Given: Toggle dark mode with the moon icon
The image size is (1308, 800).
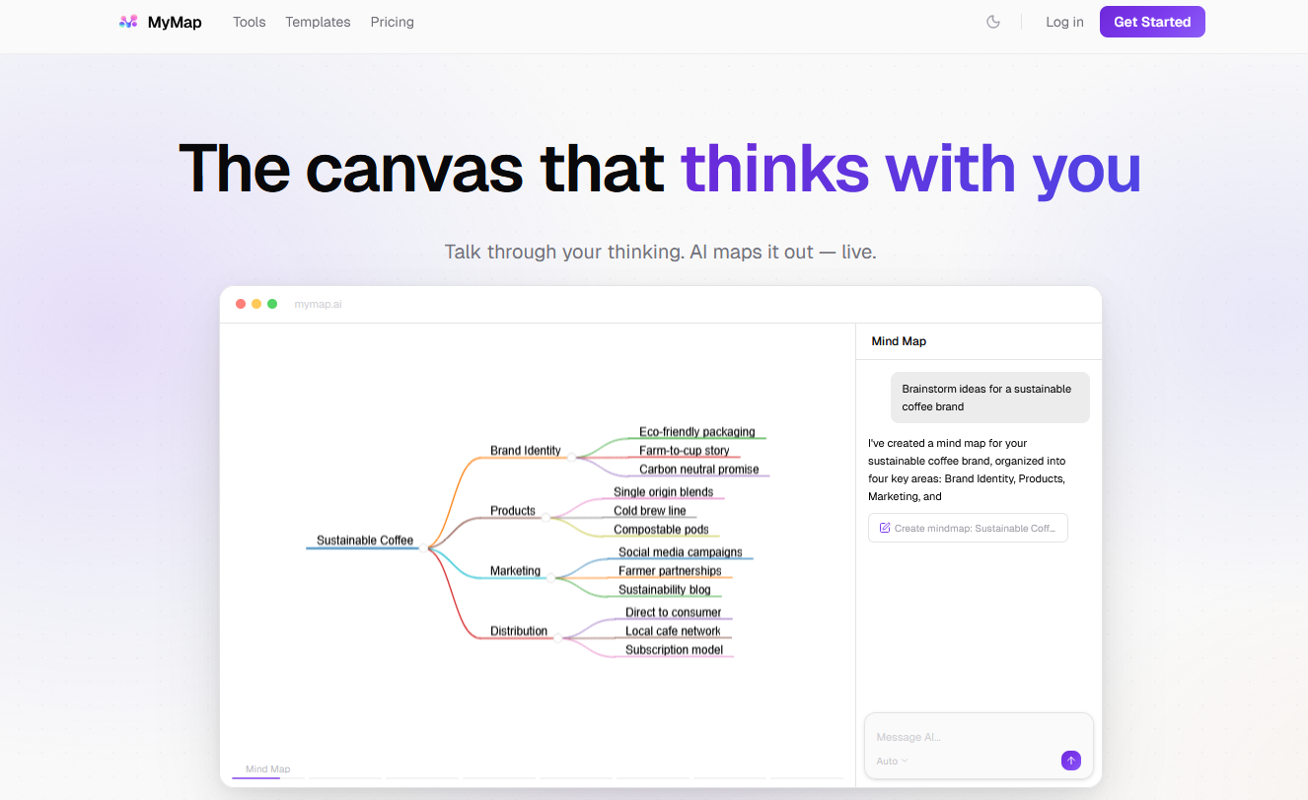Looking at the screenshot, I should click(x=993, y=22).
